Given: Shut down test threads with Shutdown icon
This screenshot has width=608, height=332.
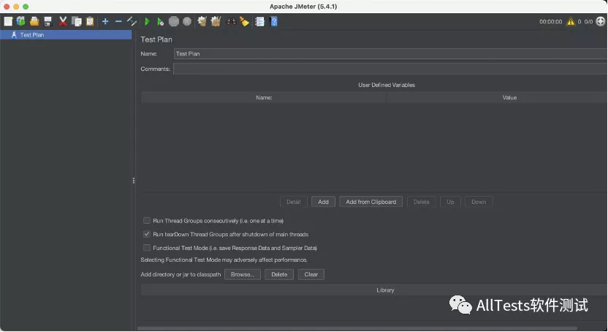Looking at the screenshot, I should click(x=187, y=21).
